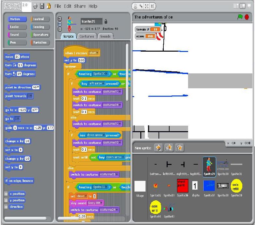Select the Sensing block category
The width and height of the screenshot is (255, 225).
pos(40,27)
